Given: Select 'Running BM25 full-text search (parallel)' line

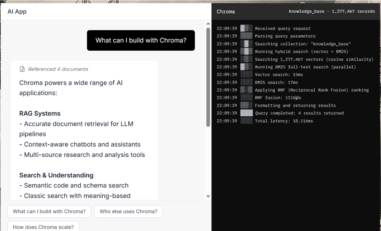Looking at the screenshot, I should click(x=305, y=67).
